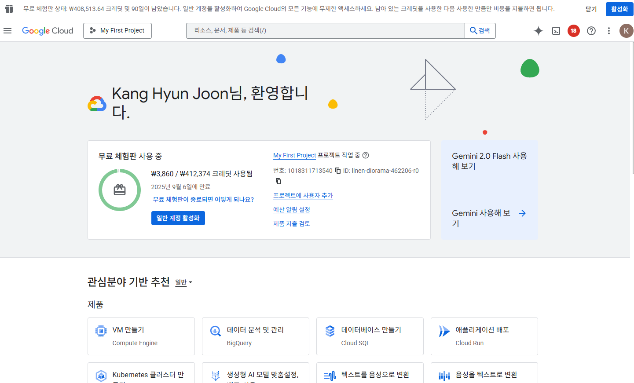
Task: Copy the project number to clipboard
Action: coord(338,171)
